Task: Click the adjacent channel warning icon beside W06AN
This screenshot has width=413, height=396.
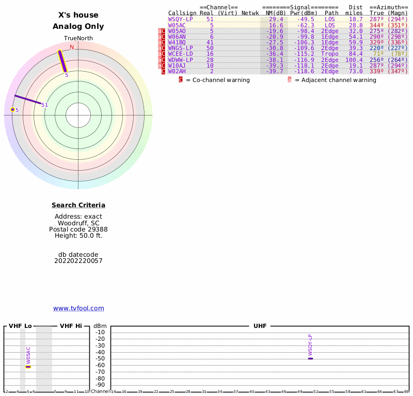Action: pos(160,37)
